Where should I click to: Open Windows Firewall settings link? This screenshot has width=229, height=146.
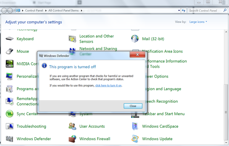(95, 139)
